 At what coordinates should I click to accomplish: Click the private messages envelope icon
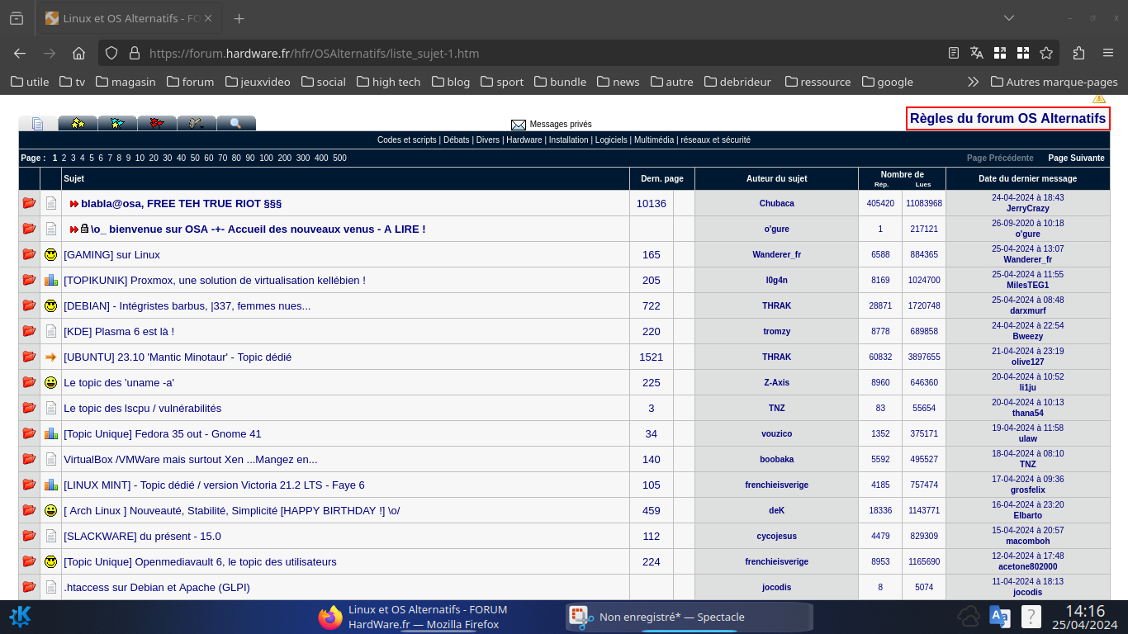(x=519, y=125)
